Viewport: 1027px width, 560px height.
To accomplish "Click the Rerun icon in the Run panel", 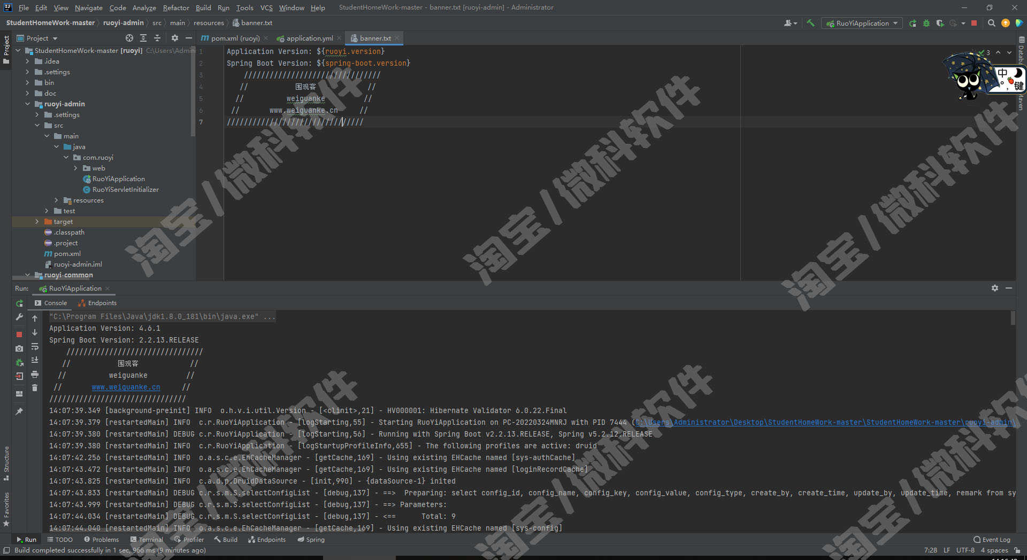I will tap(19, 303).
